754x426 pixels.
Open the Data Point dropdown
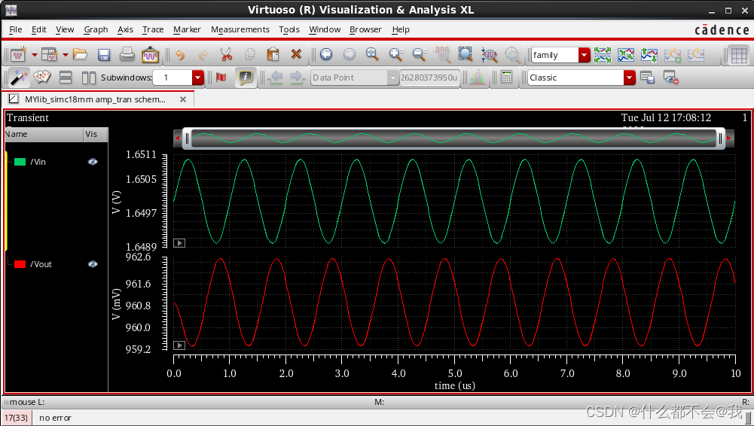click(393, 78)
